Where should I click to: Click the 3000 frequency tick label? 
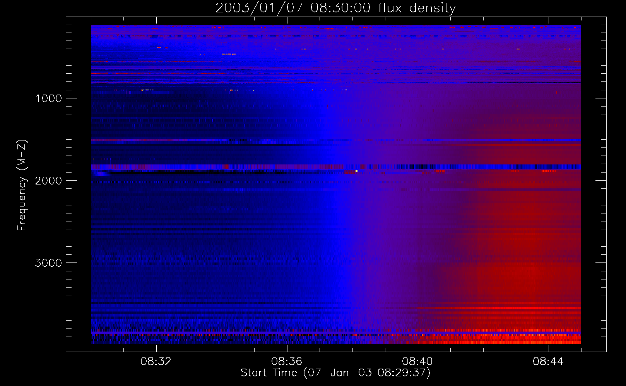pyautogui.click(x=48, y=263)
